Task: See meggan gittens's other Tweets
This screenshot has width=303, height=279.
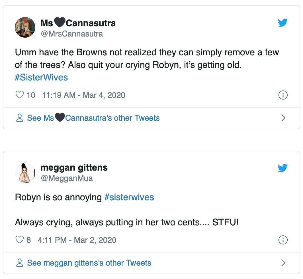Action: (x=89, y=263)
